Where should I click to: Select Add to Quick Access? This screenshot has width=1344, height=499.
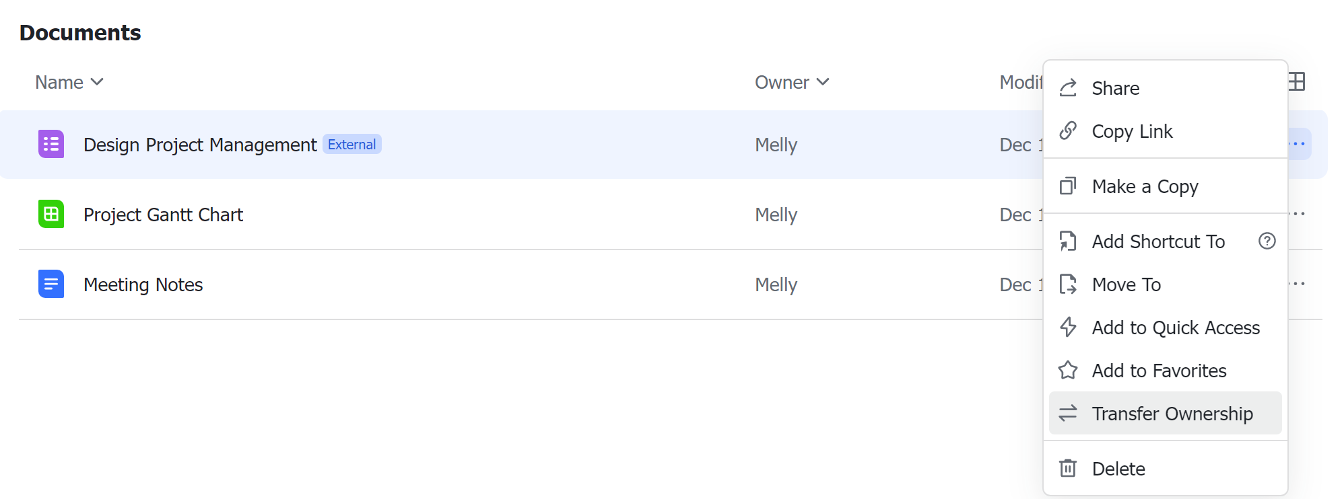tap(1176, 328)
